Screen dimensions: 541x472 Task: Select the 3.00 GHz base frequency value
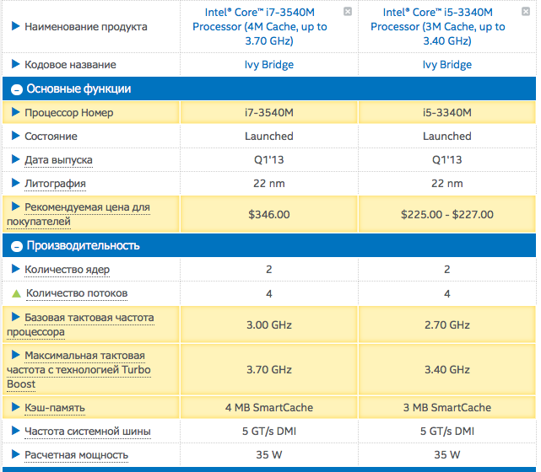click(x=269, y=324)
